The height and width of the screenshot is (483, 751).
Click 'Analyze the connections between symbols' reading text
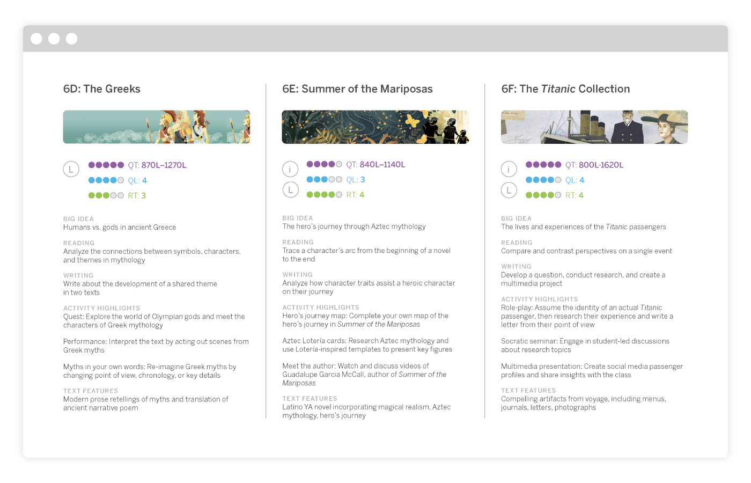152,255
